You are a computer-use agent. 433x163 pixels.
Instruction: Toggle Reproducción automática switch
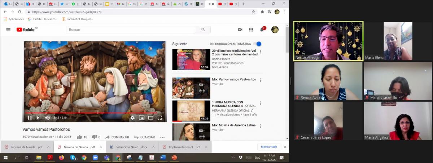click(x=257, y=44)
